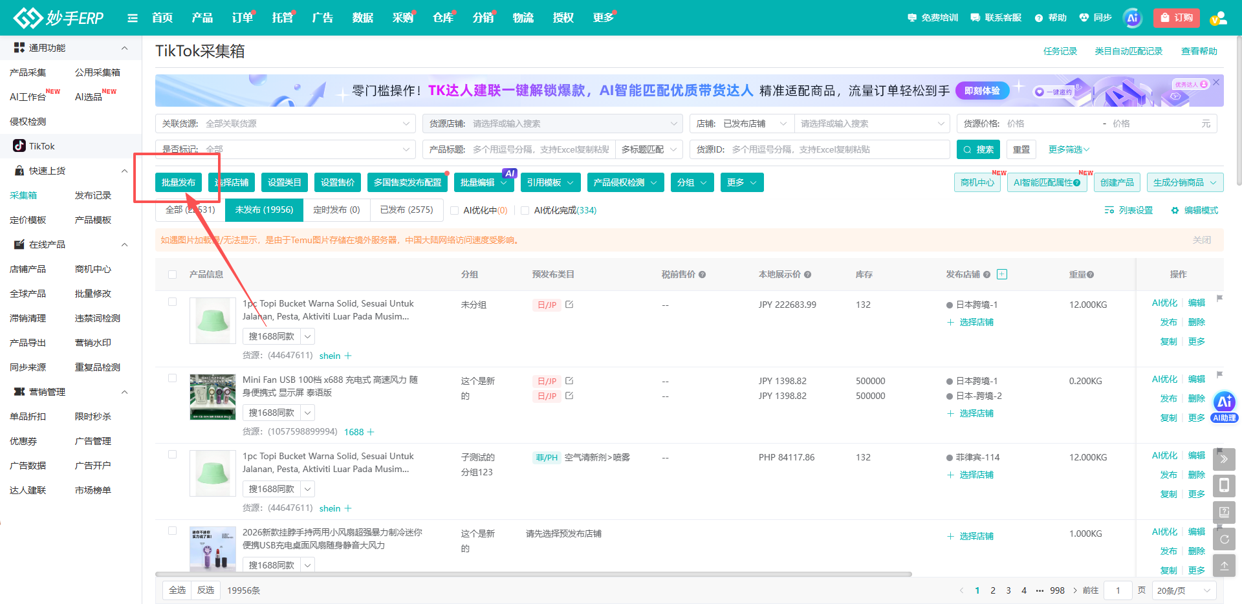Viewport: 1242px width, 604px height.
Task: Click the plus icon after the 1688 source link
Action: click(x=371, y=432)
